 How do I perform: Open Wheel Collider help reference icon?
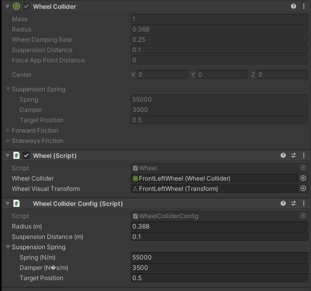pos(293,7)
